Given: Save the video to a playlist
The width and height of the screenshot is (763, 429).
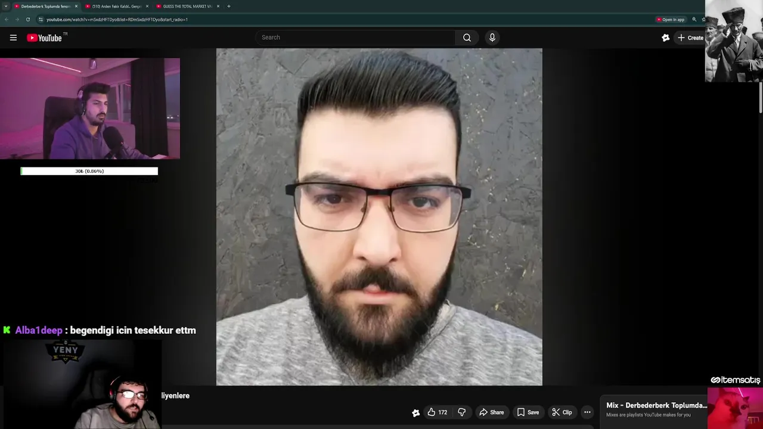Looking at the screenshot, I should pyautogui.click(x=528, y=412).
